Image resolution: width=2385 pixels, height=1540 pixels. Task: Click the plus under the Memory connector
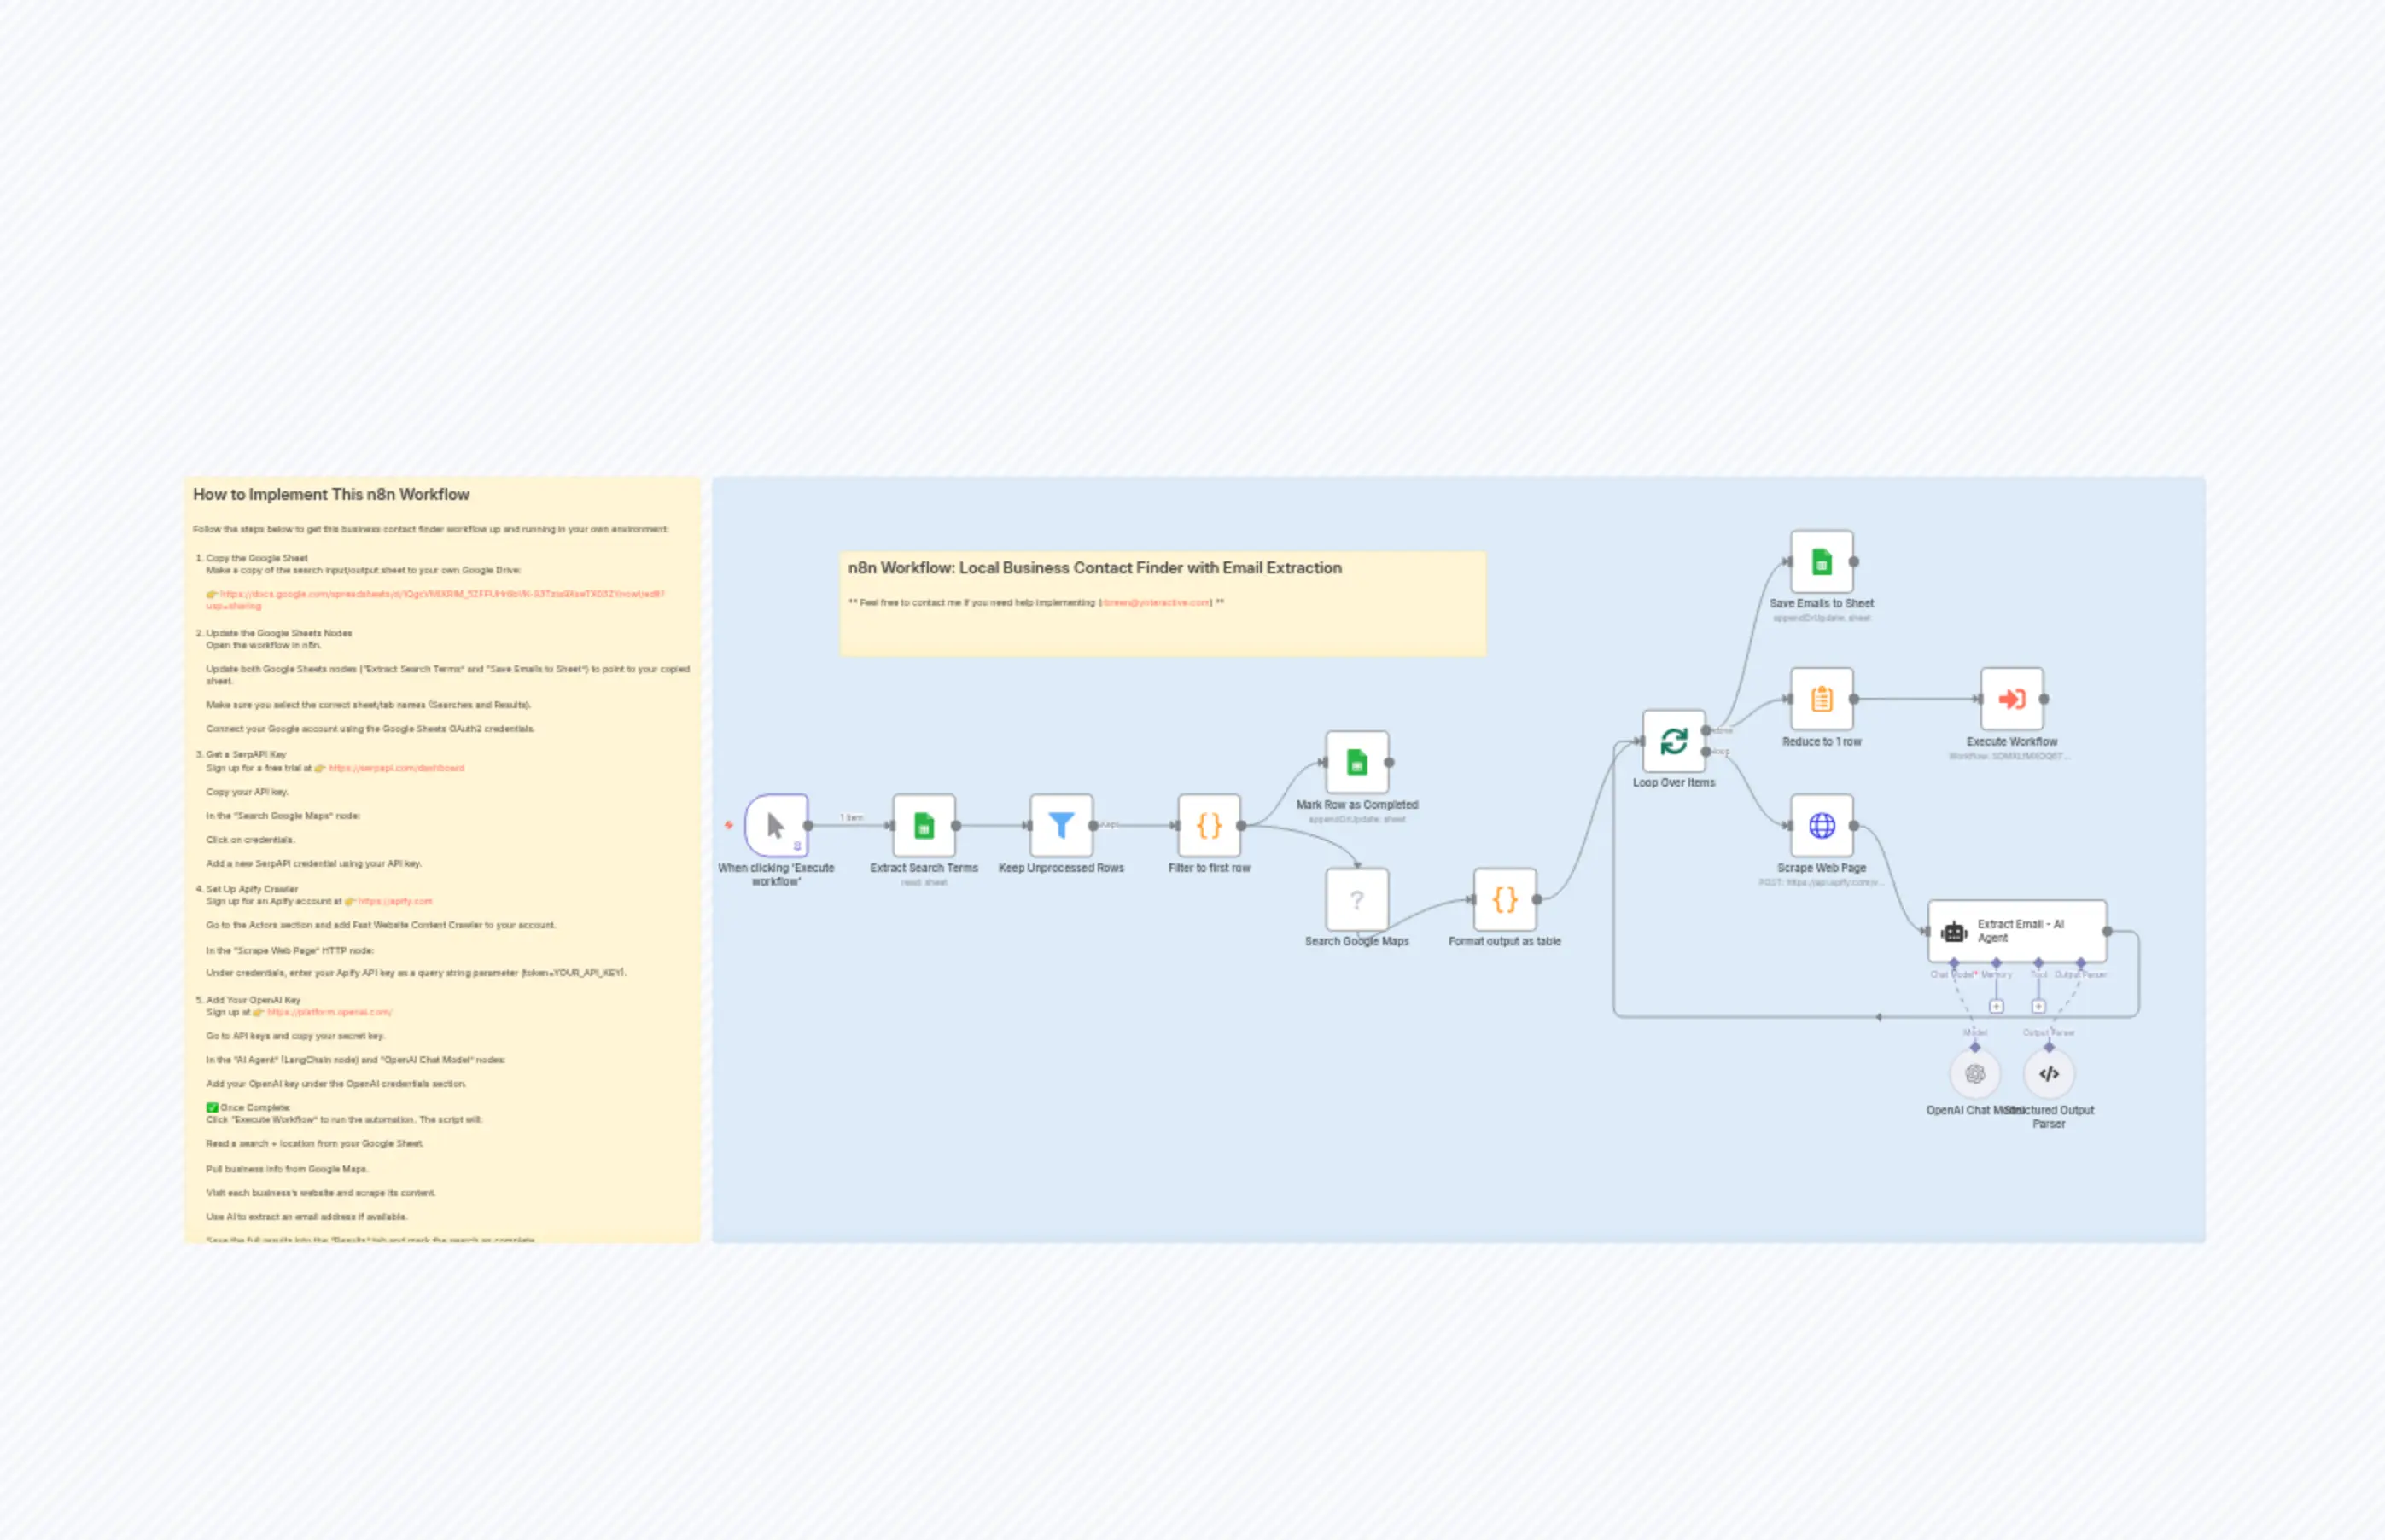1997,1007
